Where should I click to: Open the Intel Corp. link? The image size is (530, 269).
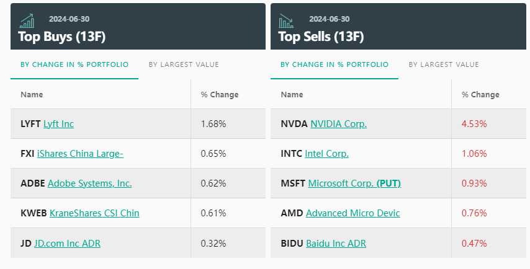tap(326, 154)
